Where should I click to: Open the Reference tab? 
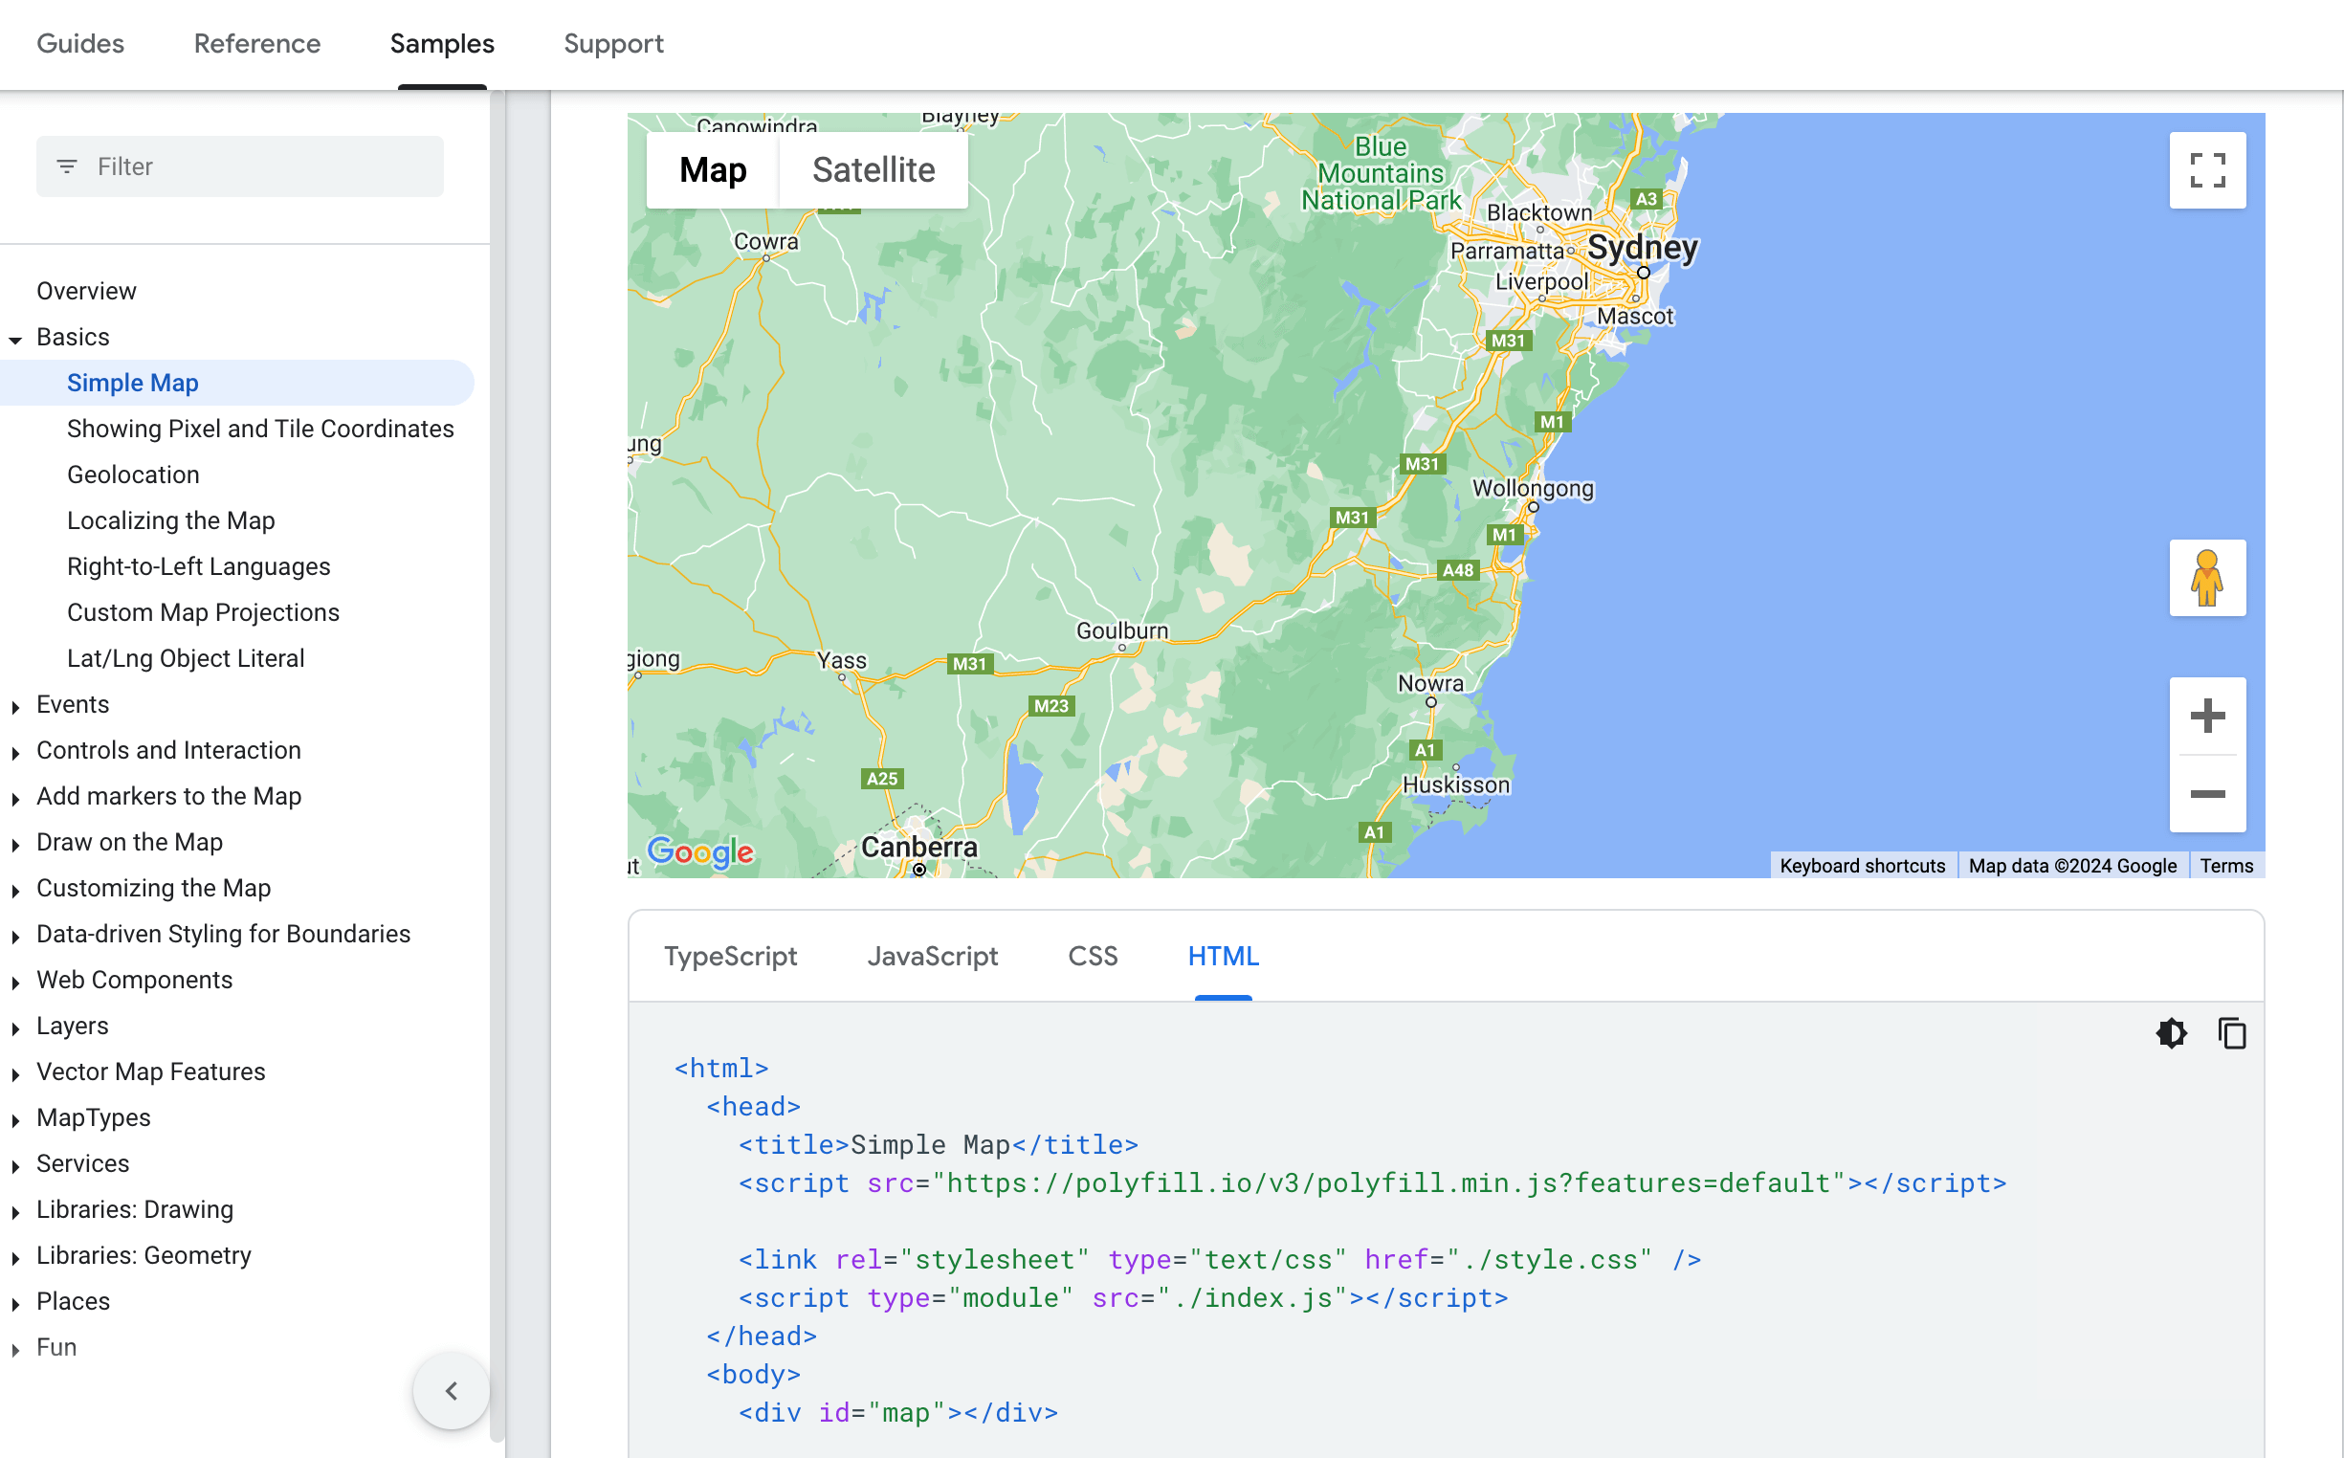(257, 43)
